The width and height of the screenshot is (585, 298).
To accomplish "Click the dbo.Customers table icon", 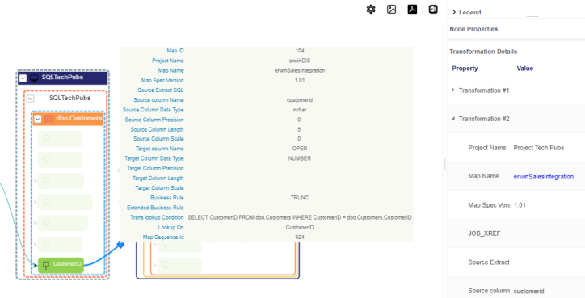I will click(x=48, y=119).
